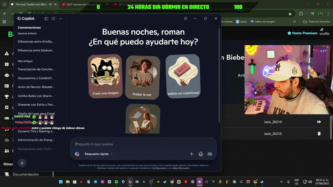Open conversation 'Autor de Naruto: Masash...'
Image resolution: width=333 pixels, height=187 pixels.
pyautogui.click(x=36, y=87)
